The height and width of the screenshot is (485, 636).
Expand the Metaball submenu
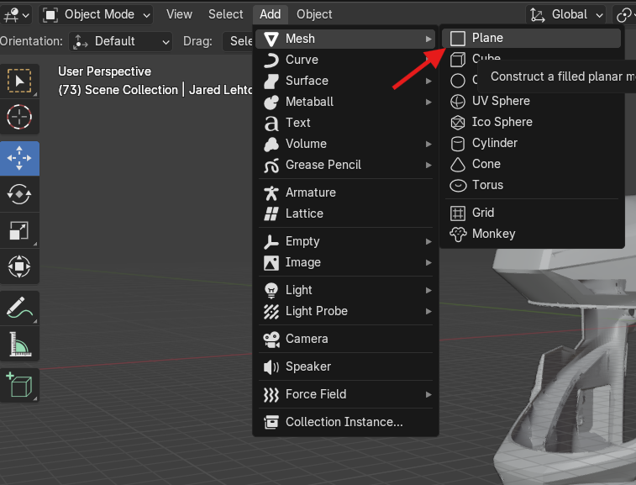click(345, 102)
